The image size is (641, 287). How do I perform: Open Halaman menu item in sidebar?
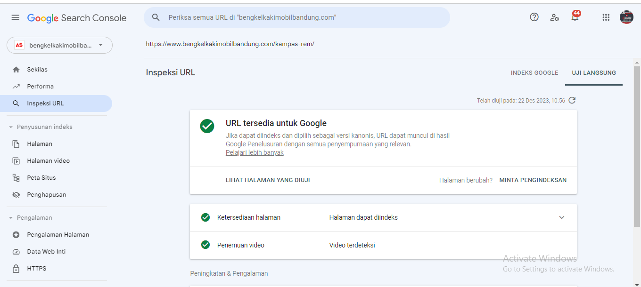pyautogui.click(x=56, y=144)
